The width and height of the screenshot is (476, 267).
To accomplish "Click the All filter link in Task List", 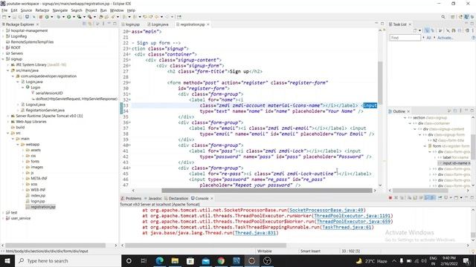I will click(428, 38).
